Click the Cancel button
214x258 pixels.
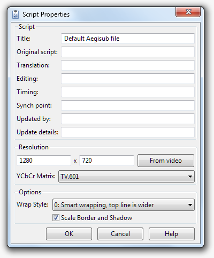coord(120,234)
